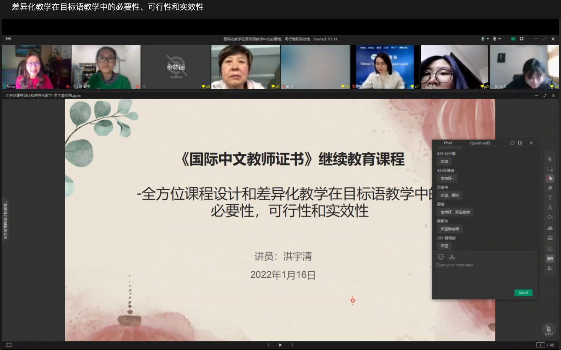The image size is (561, 350).
Task: Open camera options dropdown arrow
Action: click(499, 39)
